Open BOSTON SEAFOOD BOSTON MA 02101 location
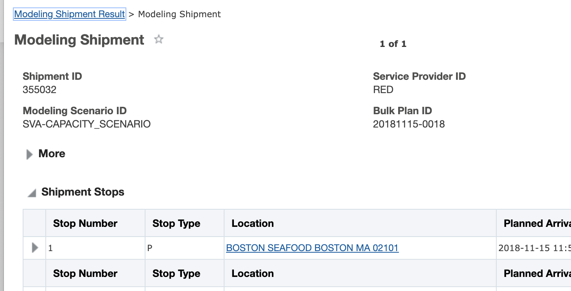Image resolution: width=571 pixels, height=291 pixels. pyautogui.click(x=312, y=248)
